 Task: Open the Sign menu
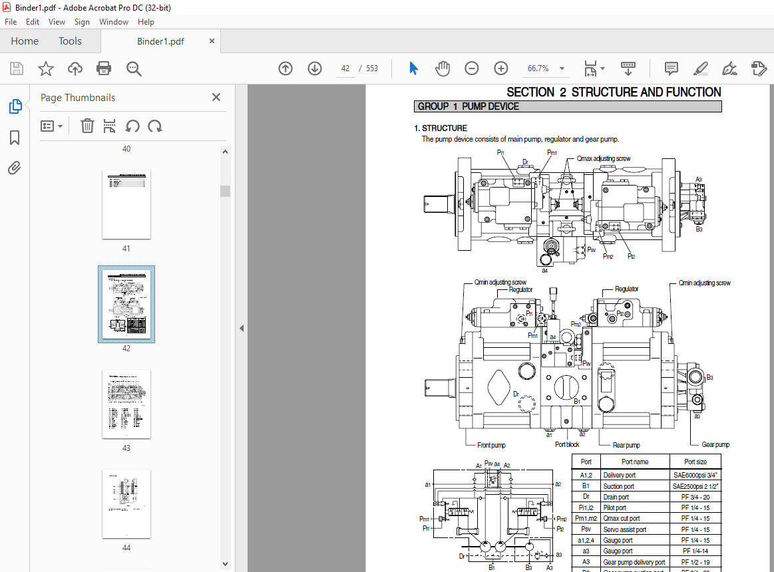tap(82, 22)
